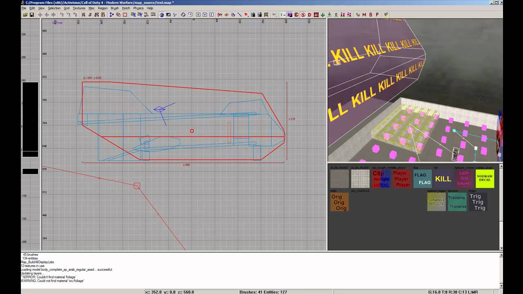
Task: Click 'Brushes: 41 Entities: 127' status text
Action: (x=264, y=292)
